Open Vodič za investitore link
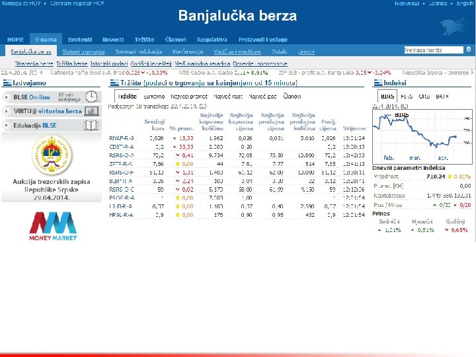 click(x=237, y=52)
